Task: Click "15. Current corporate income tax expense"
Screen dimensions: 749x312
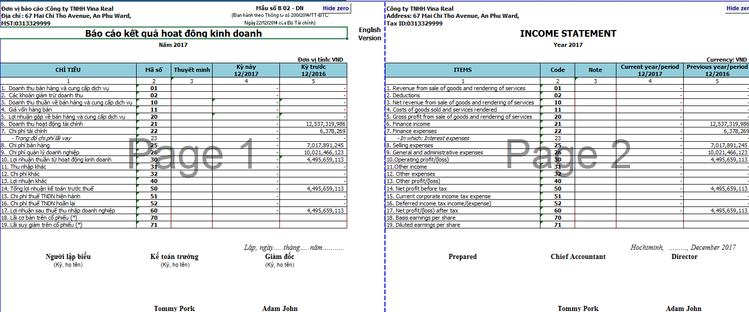Action: 438,196
